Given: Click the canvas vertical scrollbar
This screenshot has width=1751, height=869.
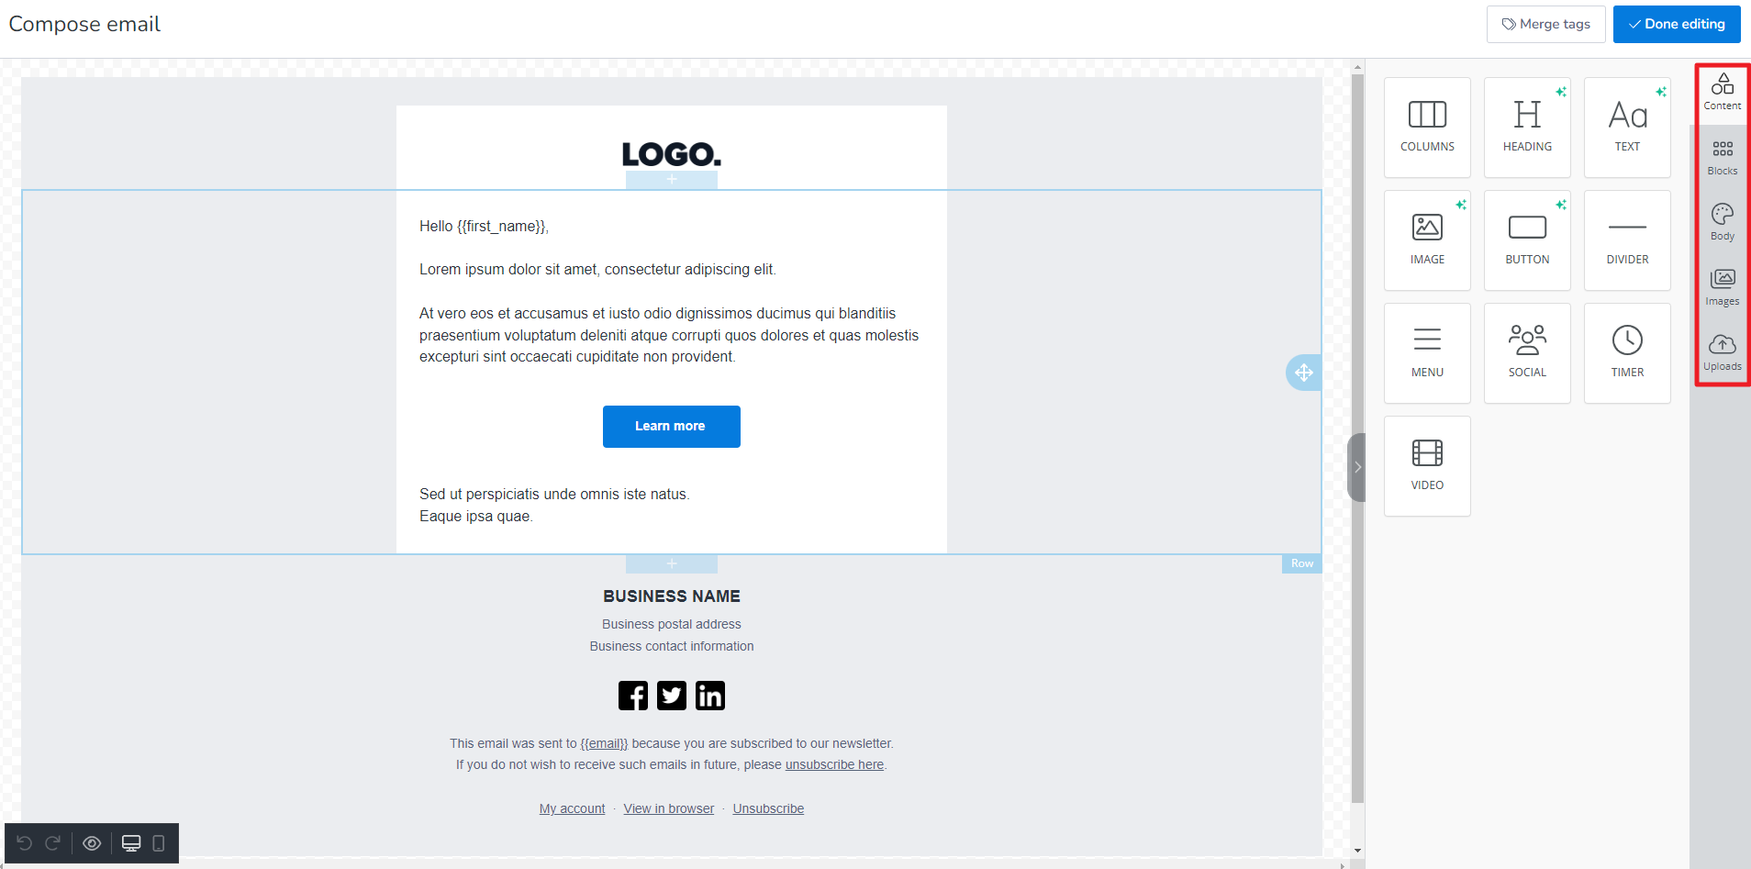Looking at the screenshot, I should pos(1357,439).
